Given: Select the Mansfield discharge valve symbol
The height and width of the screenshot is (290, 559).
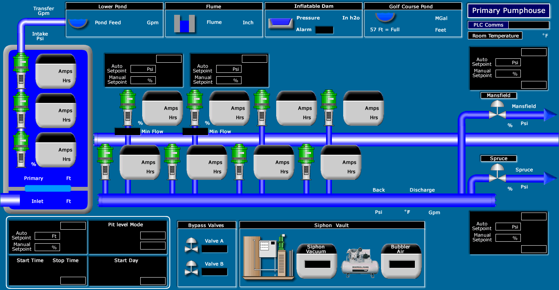Looking at the screenshot, I should pyautogui.click(x=497, y=110).
